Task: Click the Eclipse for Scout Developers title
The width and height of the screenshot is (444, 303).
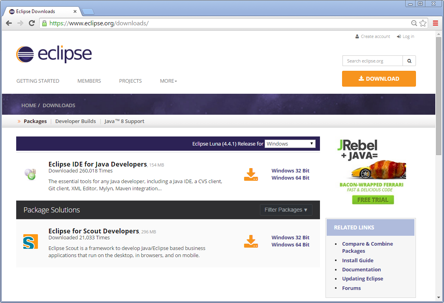Action: (x=94, y=231)
